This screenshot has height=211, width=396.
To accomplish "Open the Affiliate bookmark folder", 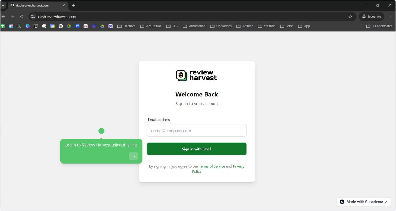I will 245,26.
